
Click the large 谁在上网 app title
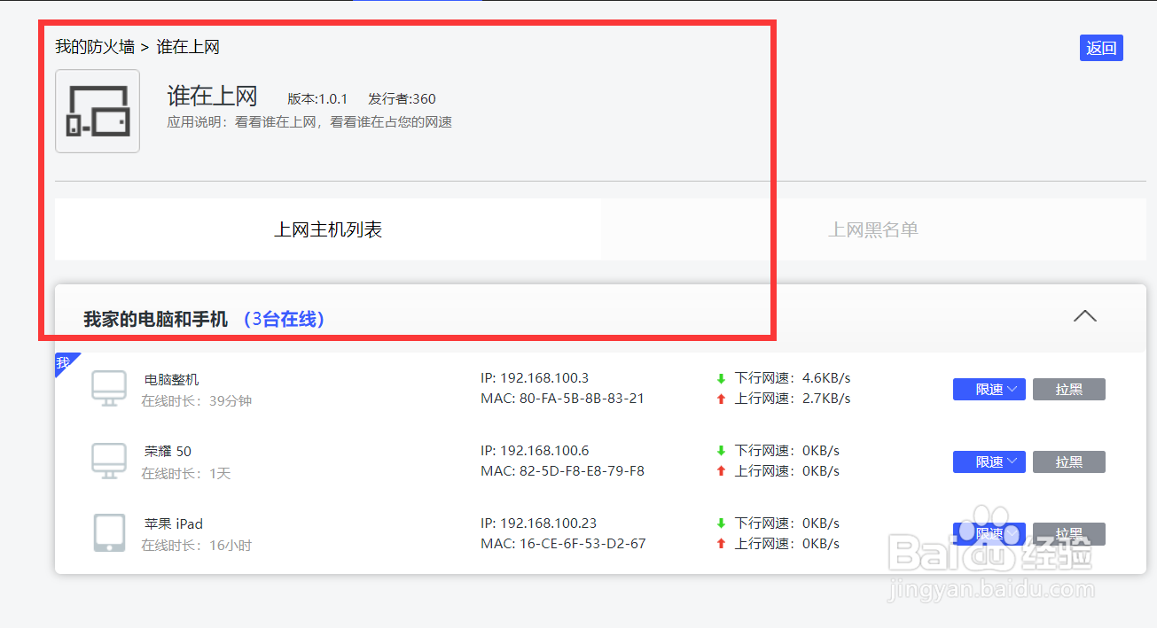(212, 96)
